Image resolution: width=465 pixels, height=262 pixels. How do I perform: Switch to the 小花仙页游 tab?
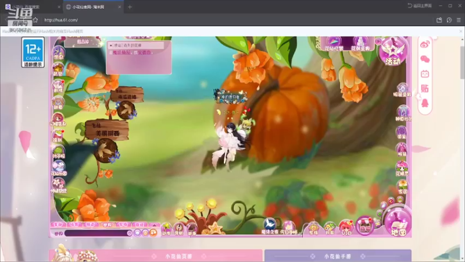[156, 256]
